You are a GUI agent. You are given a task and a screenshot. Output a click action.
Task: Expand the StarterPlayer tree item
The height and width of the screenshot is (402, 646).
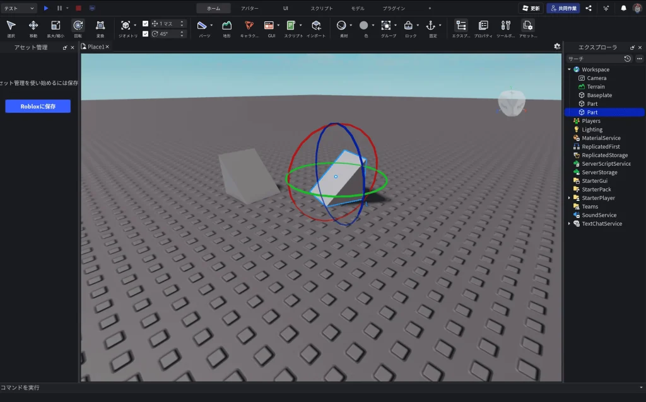[570, 198]
